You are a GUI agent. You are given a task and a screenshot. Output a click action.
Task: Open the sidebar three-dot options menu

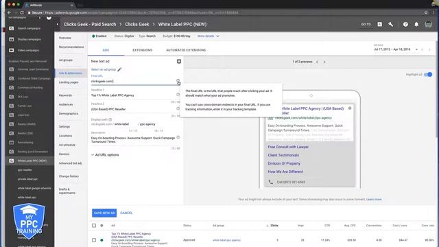click(40, 18)
